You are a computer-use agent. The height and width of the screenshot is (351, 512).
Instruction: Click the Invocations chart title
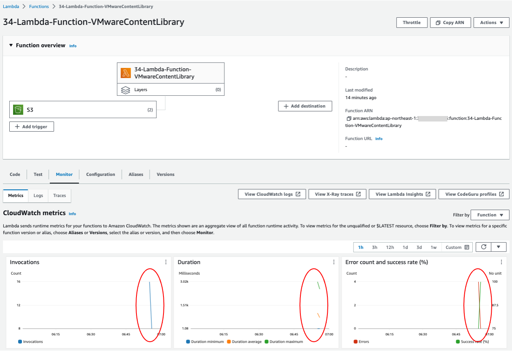[25, 262]
